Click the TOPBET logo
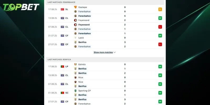This screenshot has width=210, height=105. click(x=22, y=7)
